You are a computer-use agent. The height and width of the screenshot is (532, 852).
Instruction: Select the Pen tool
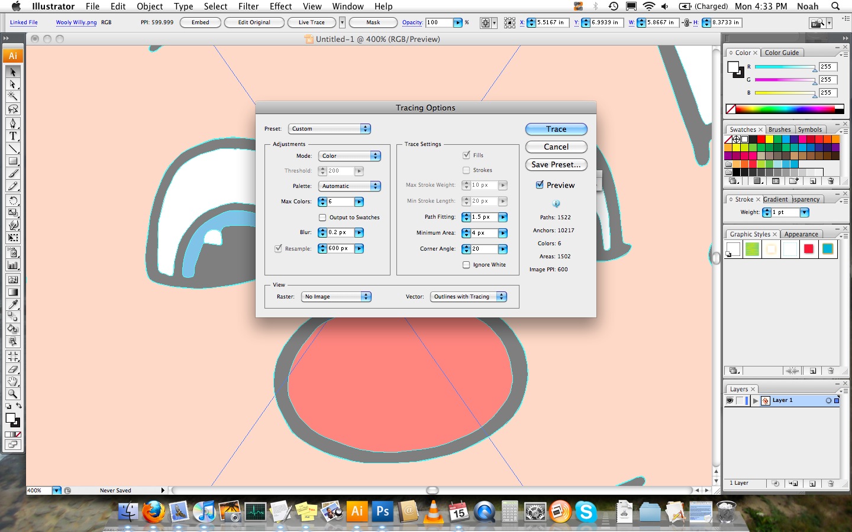click(x=13, y=123)
